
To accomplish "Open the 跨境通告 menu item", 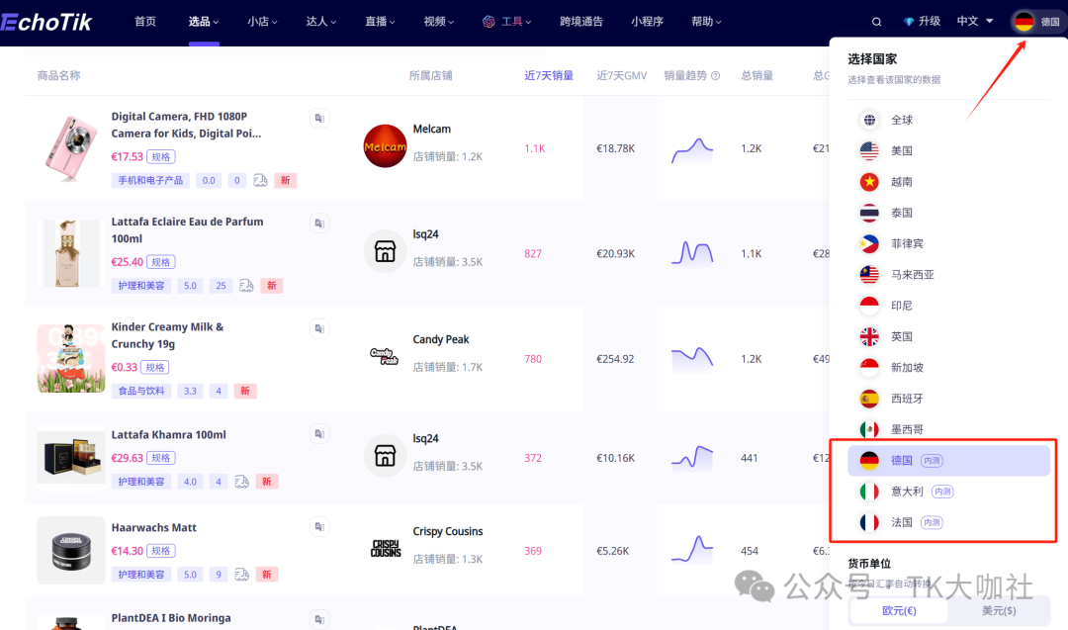I will point(581,20).
